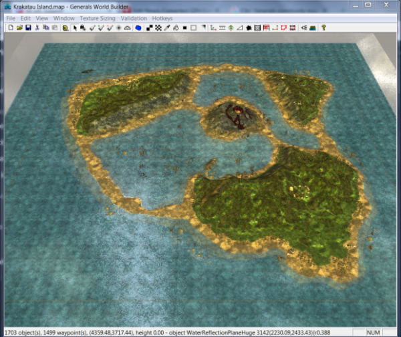
Task: Select the road tool icon
Action: tap(223, 27)
